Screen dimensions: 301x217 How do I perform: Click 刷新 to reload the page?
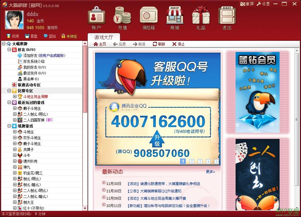point(159,44)
